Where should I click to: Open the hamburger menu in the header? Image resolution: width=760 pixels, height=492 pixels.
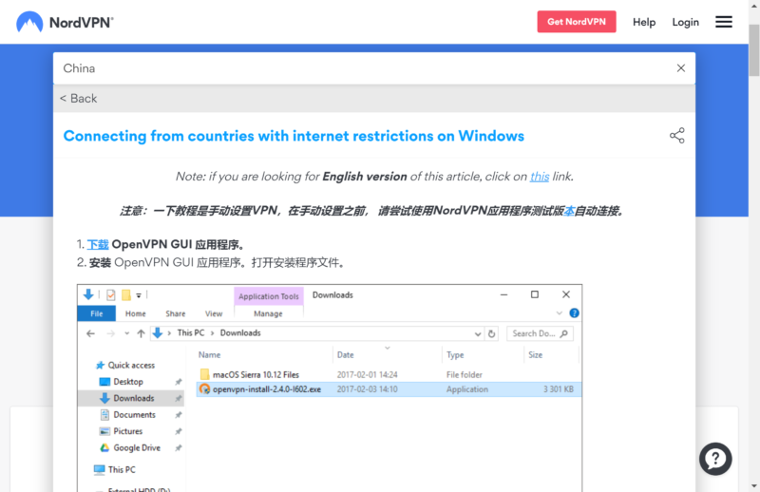tap(723, 22)
